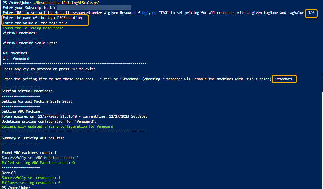
Task: Click the 'Setting ARC Machine:' line
Action: [x=22, y=111]
